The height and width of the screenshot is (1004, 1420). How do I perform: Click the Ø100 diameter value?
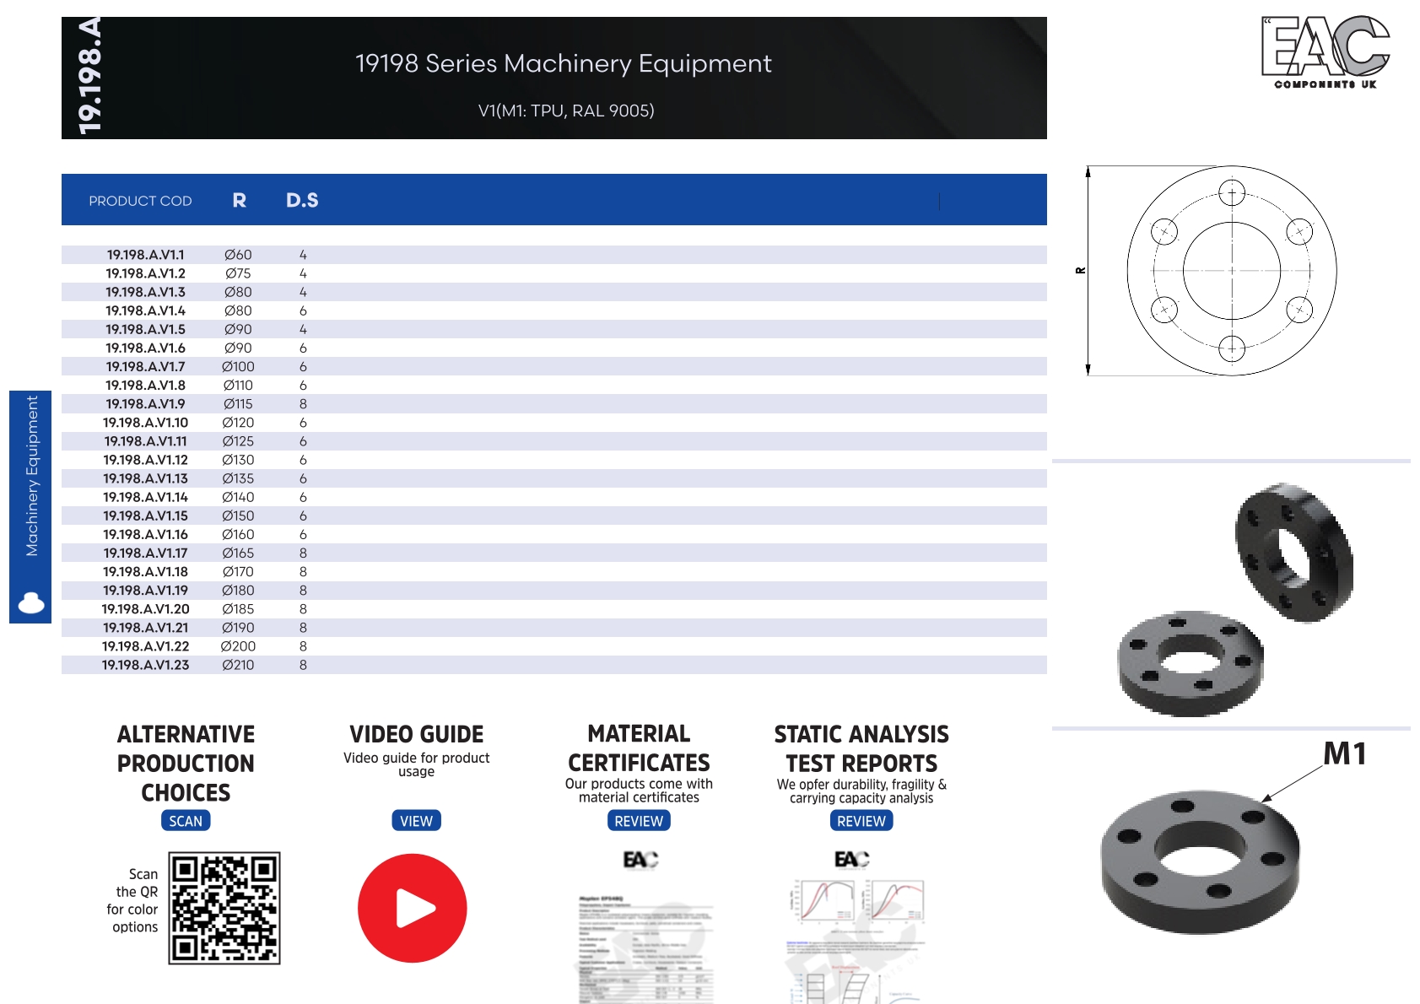pos(238,366)
